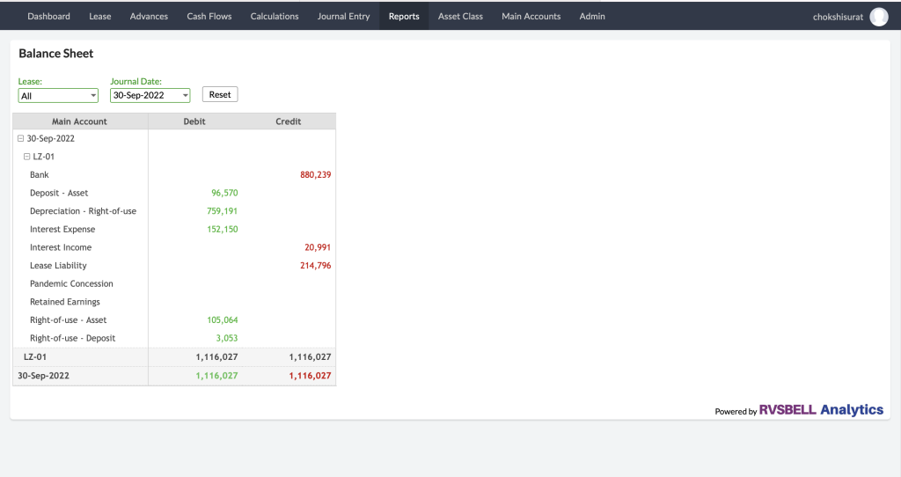This screenshot has width=901, height=477.
Task: Click the Credit column header
Action: click(x=288, y=121)
